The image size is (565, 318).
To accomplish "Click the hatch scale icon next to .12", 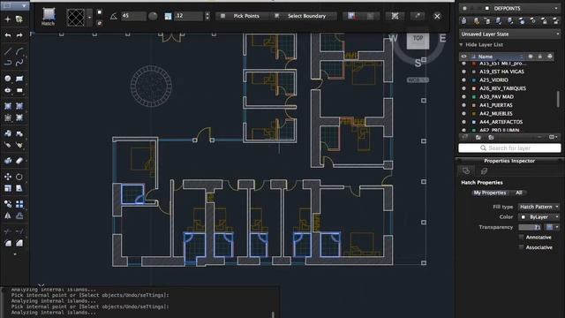I will click(x=168, y=16).
